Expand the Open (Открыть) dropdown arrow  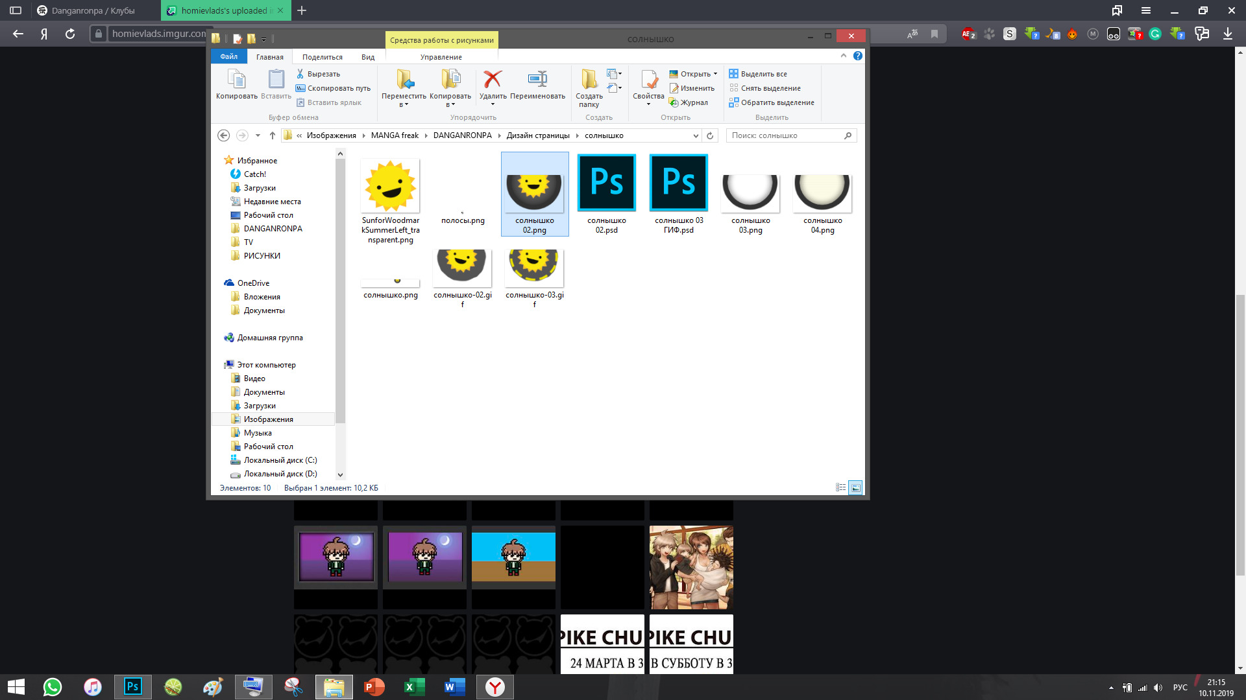pyautogui.click(x=715, y=74)
